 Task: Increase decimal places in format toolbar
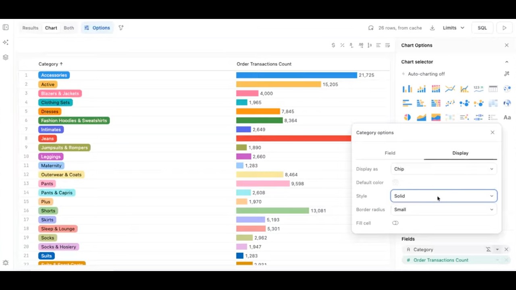[x=361, y=45]
